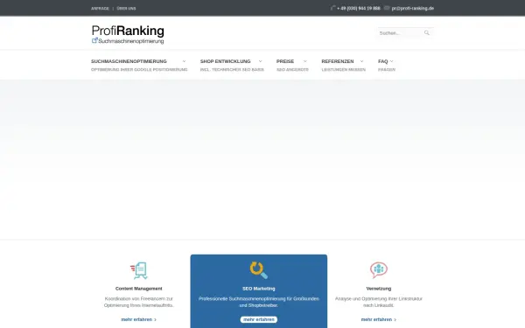Screen dimensions: 525x328
Task: Click the search magnifier icon
Action: tap(427, 33)
